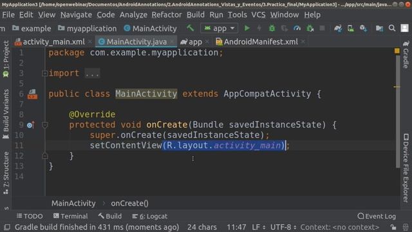The width and height of the screenshot is (412, 232).
Task: Click onCreate() in the bottom breadcrumb
Action: point(129,204)
